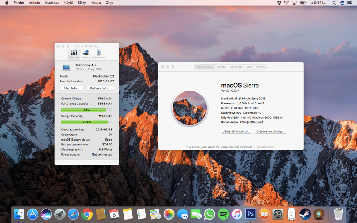The image size is (357, 223).
Task: Click Ohjelmiston päivitys... button
Action: click(x=271, y=131)
